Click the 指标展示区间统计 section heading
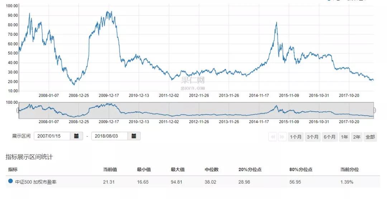Image resolution: width=387 pixels, height=199 pixels. point(29,157)
